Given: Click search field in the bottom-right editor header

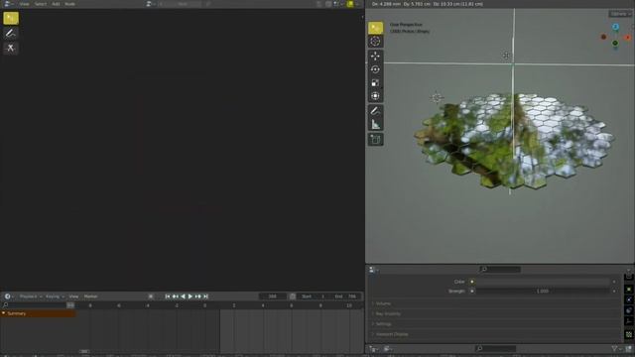Looking at the screenshot, I should tap(496, 348).
